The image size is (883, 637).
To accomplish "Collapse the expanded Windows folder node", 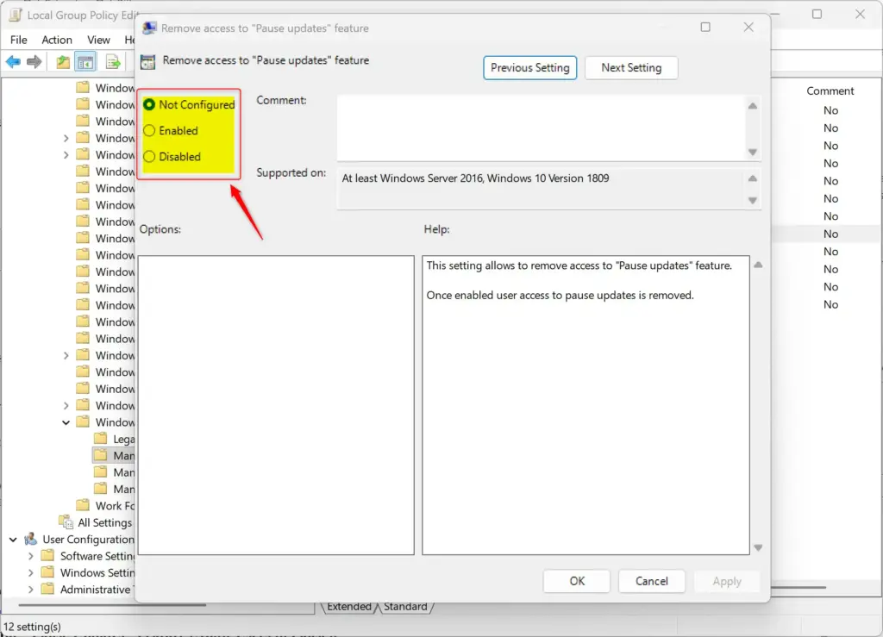I will [x=66, y=422].
